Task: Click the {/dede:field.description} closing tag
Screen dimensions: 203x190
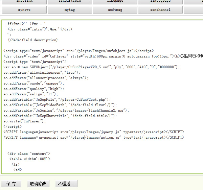Action: [x=32, y=40]
